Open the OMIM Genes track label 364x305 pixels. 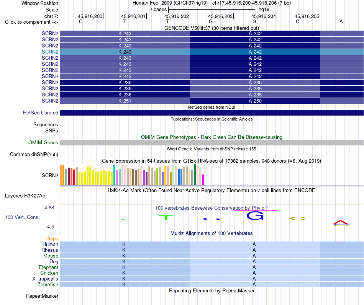pos(43,142)
